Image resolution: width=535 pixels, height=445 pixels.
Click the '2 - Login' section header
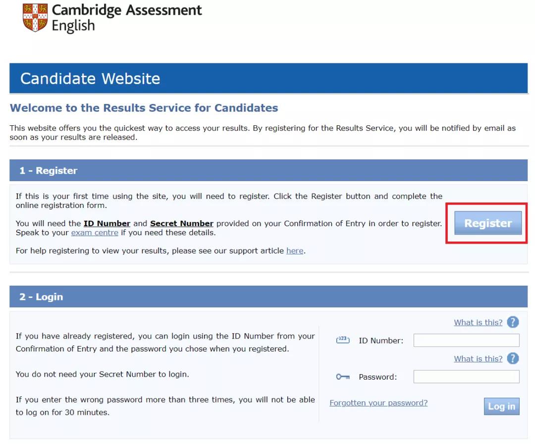pos(41,297)
